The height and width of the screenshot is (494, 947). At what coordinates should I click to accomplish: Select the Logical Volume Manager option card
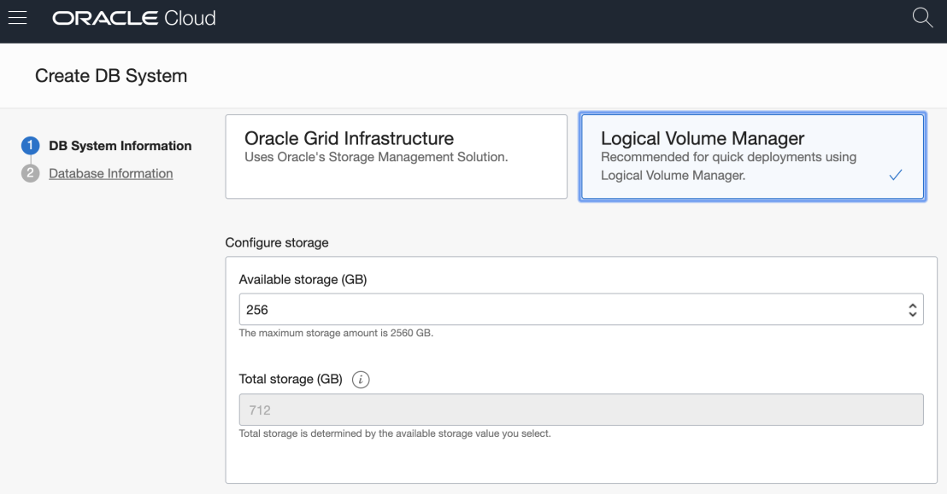point(751,156)
